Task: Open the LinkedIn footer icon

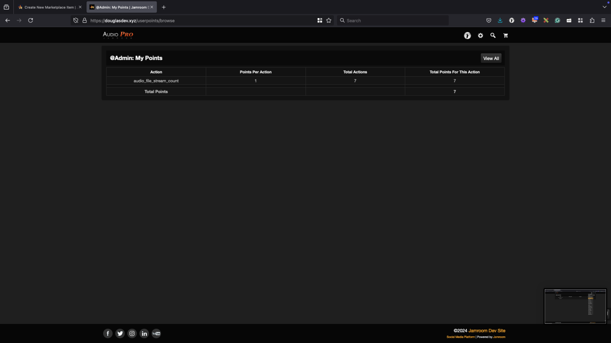Action: 144,333
